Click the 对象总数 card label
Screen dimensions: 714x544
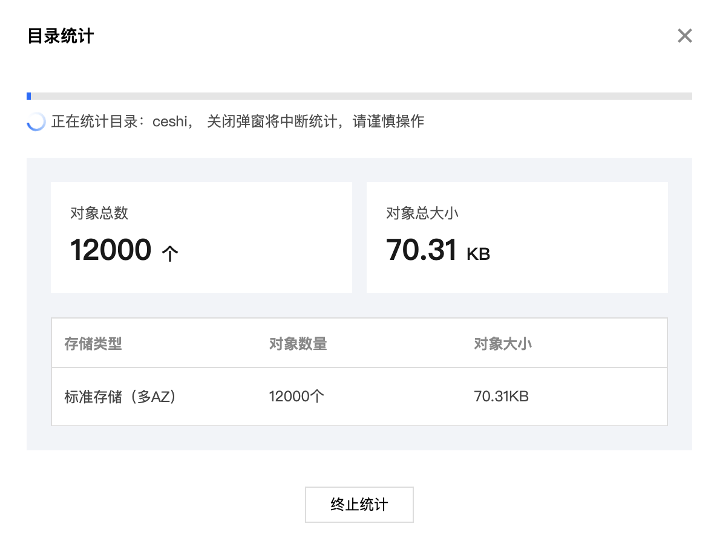tap(99, 213)
